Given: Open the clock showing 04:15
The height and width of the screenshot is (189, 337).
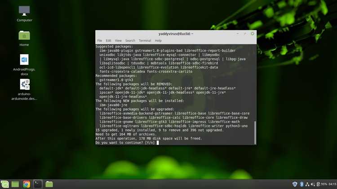Looking at the screenshot, I should (332, 184).
